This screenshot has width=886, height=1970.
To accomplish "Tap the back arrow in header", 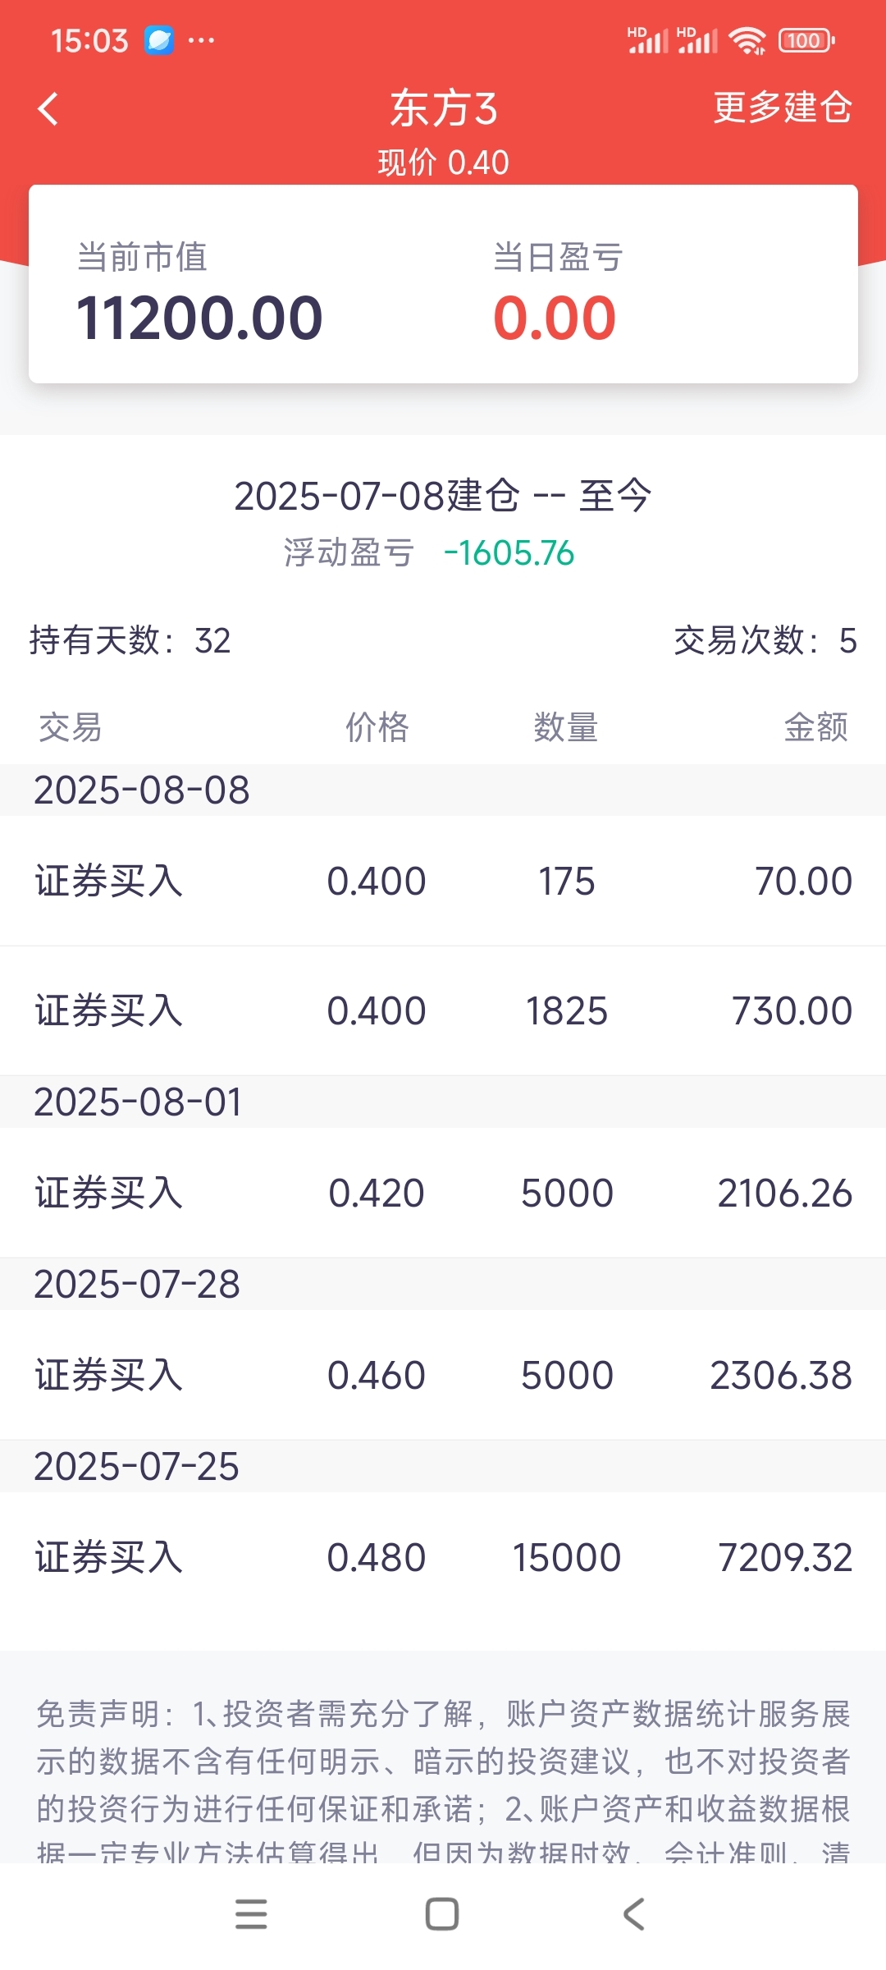I will pos(48,108).
